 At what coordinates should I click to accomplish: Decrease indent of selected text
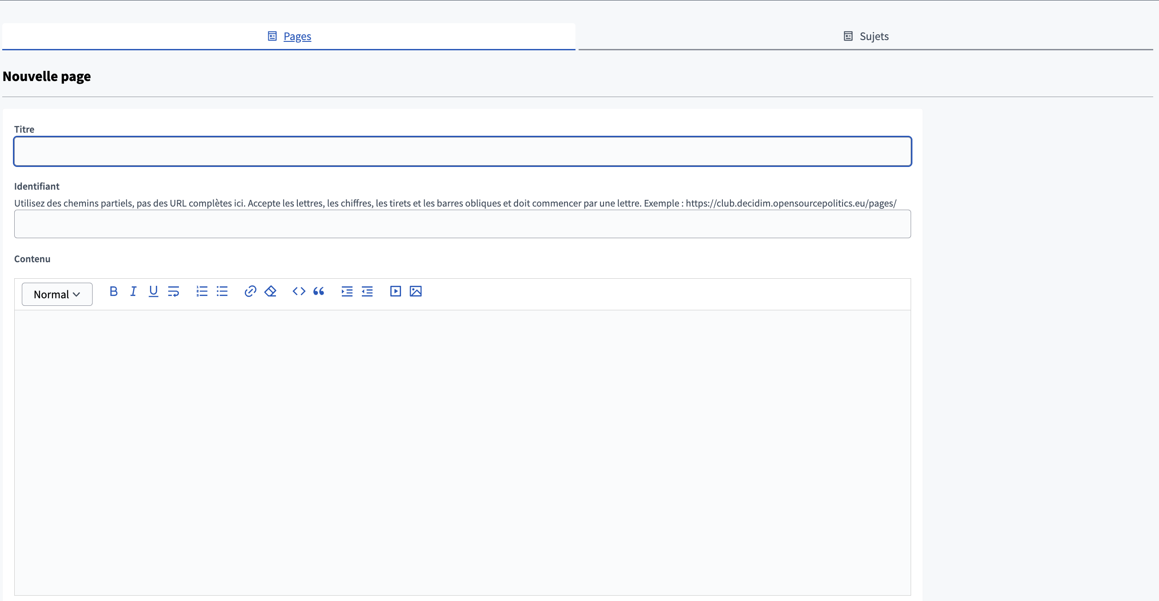click(367, 291)
